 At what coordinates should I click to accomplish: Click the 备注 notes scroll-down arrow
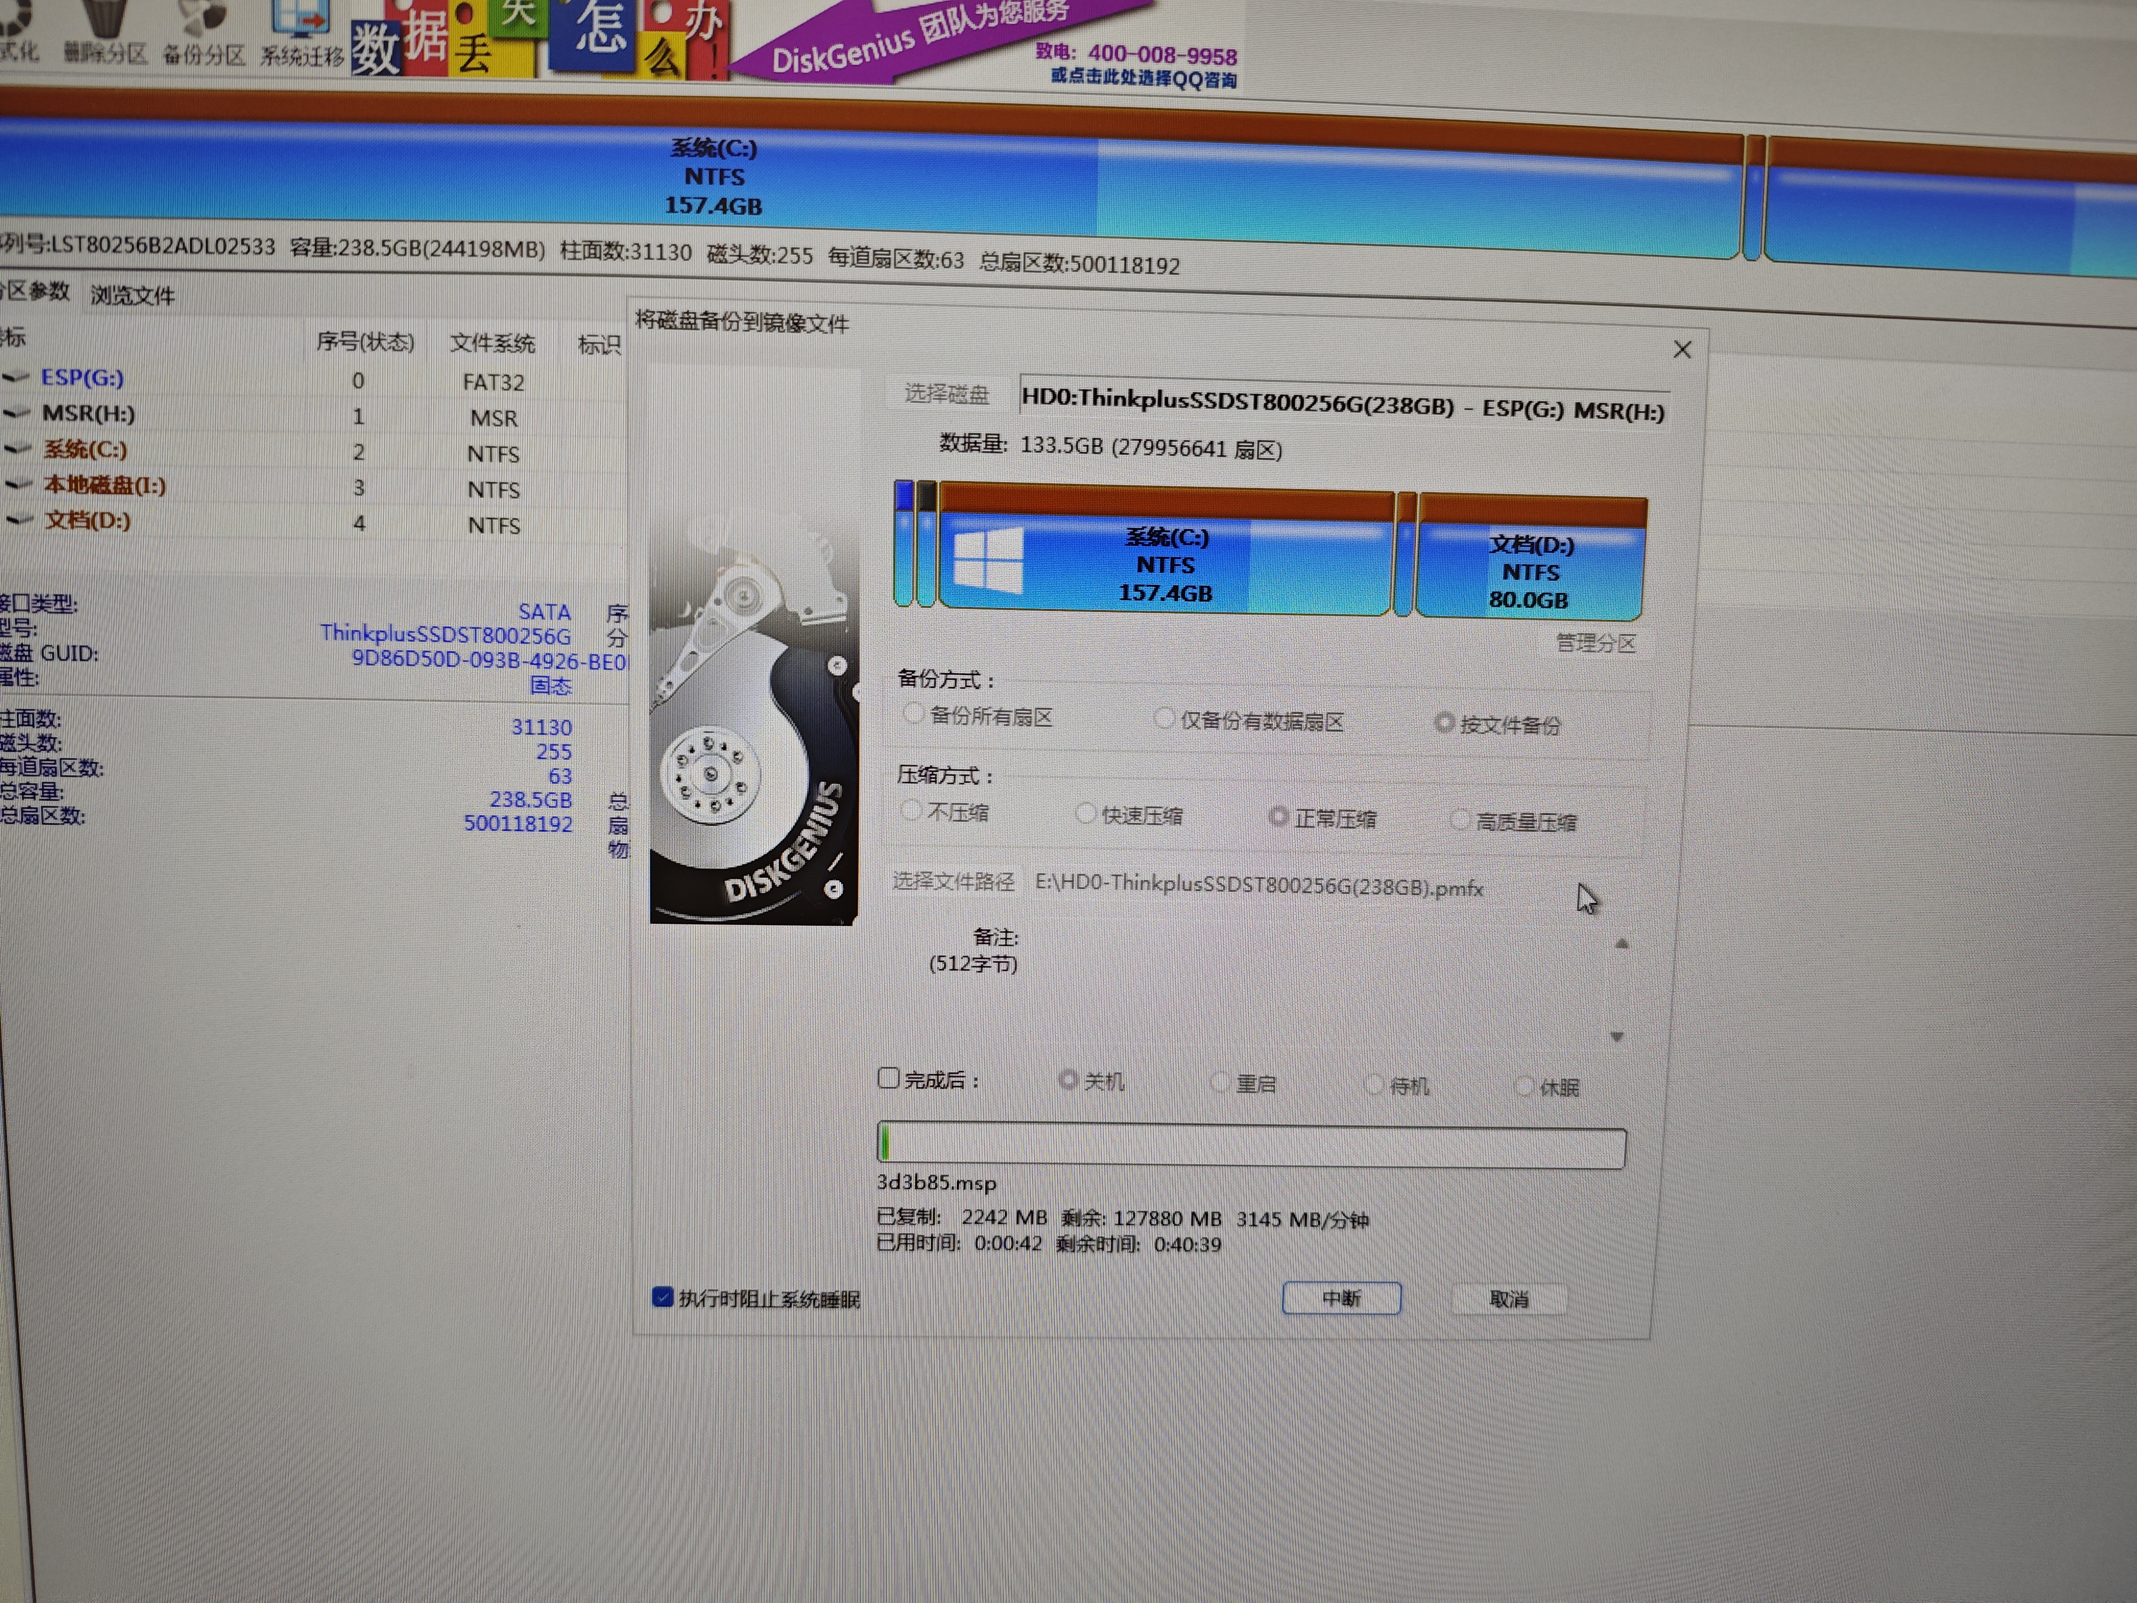pos(1617,1037)
